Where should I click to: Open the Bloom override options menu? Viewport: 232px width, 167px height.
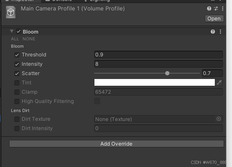coord(220,32)
